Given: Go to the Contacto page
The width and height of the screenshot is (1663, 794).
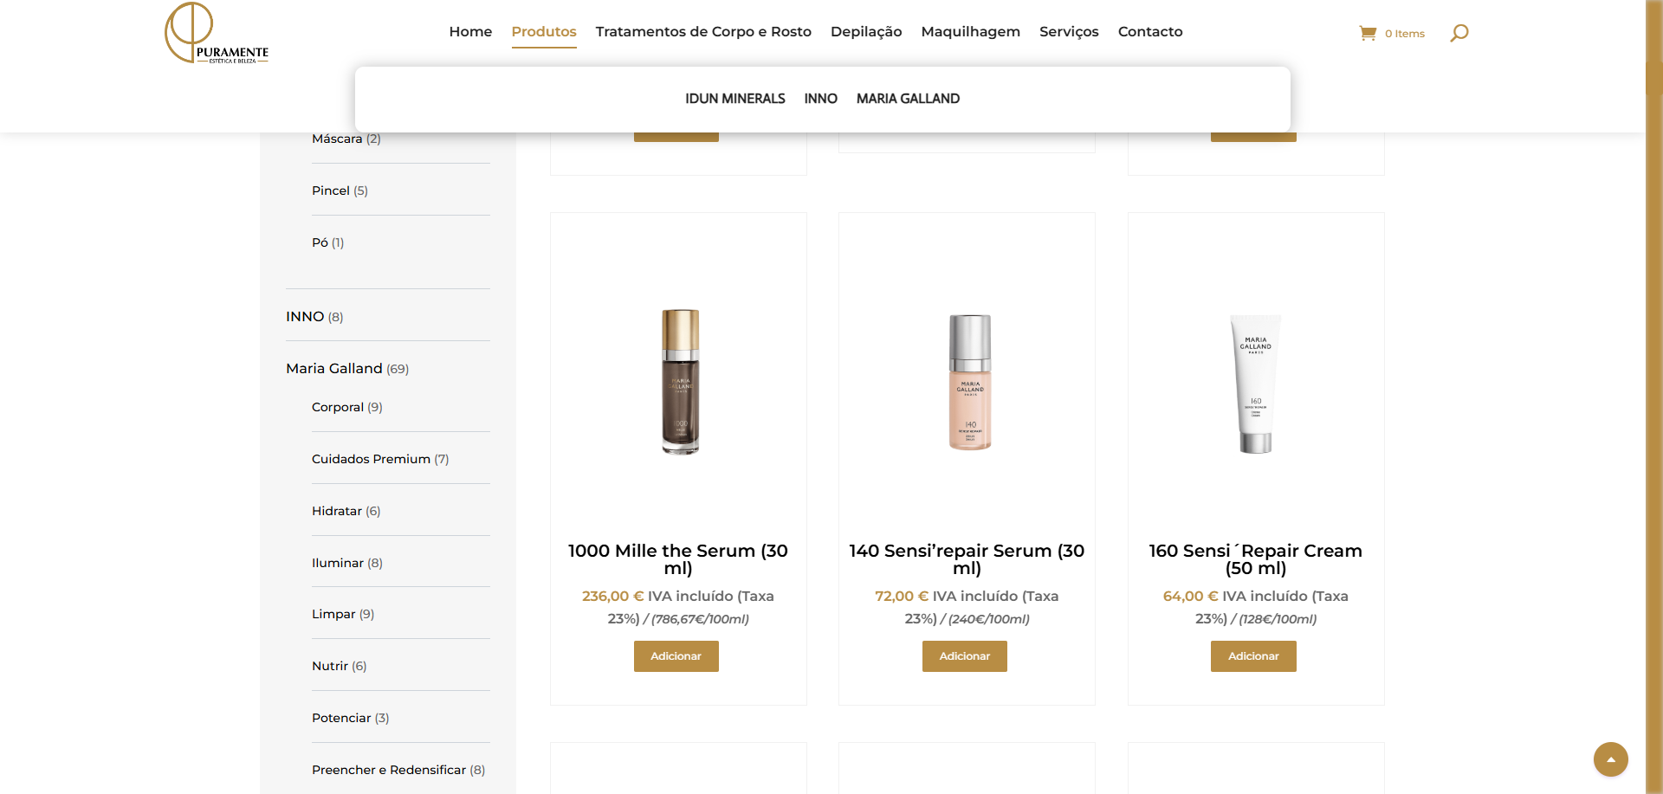Looking at the screenshot, I should (x=1150, y=31).
